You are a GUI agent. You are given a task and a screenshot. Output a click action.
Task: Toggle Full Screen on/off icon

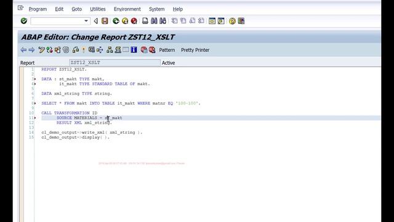[x=126, y=50]
